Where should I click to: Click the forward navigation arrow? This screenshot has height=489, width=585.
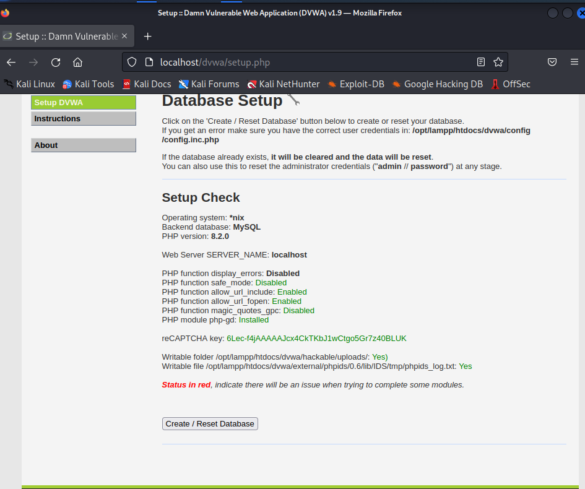(33, 63)
